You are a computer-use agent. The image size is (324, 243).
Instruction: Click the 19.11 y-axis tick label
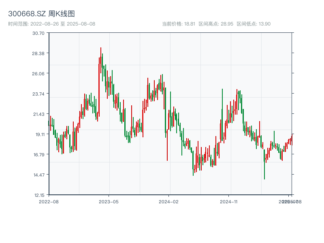click(x=38, y=134)
